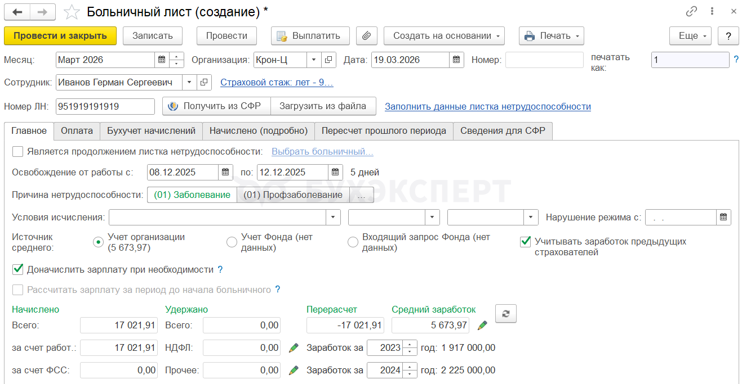Open the Печать dropdown menu
The width and height of the screenshot is (742, 384).
(551, 36)
